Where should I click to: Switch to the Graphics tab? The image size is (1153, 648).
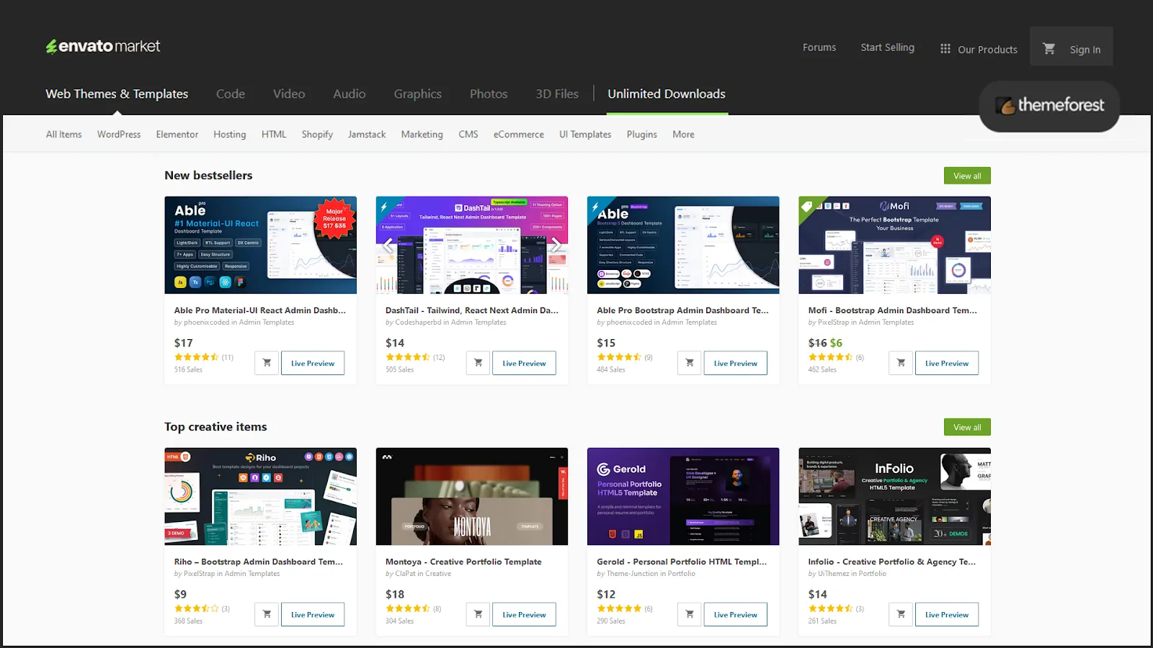click(417, 94)
